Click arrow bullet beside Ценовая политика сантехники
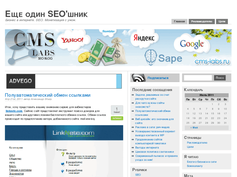 [133, 152]
